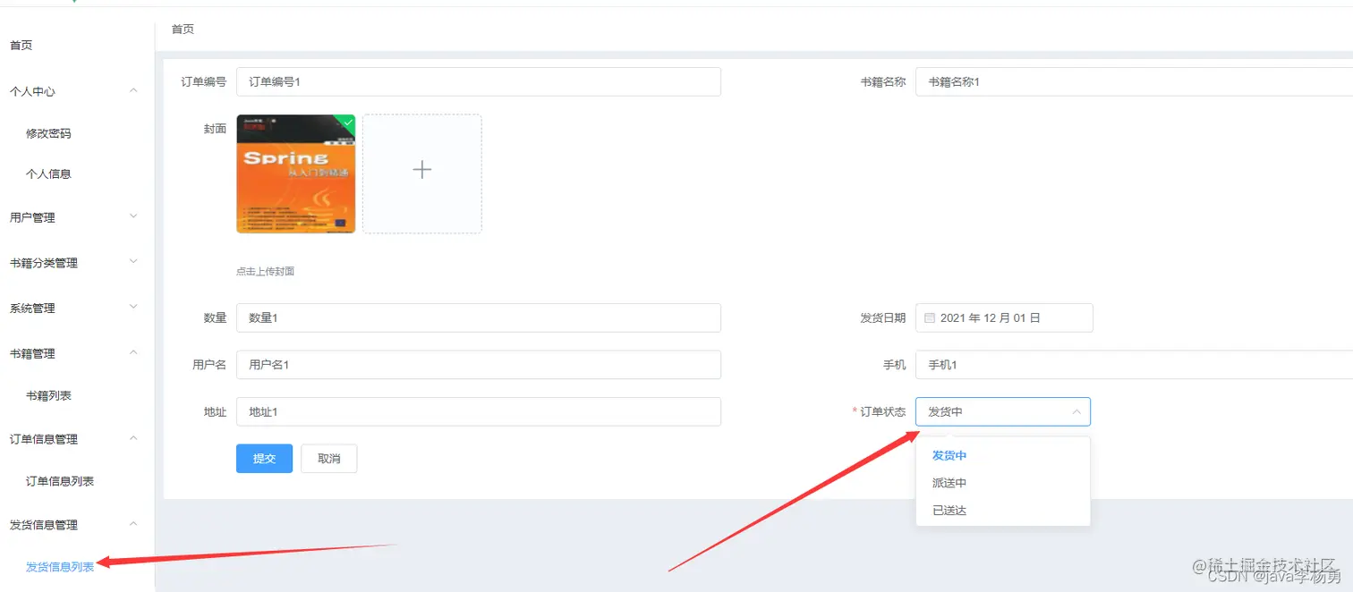Choose 已送达 from the status options

point(1003,511)
